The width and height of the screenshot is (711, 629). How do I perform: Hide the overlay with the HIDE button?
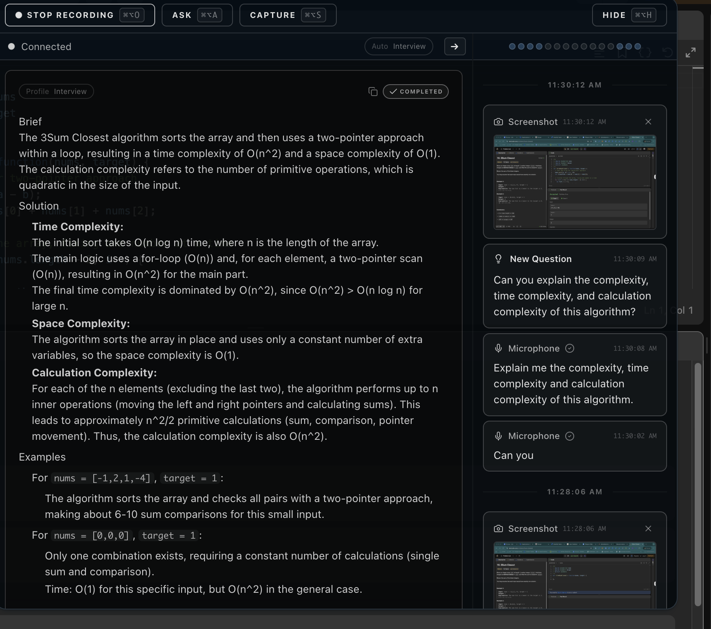(x=629, y=15)
